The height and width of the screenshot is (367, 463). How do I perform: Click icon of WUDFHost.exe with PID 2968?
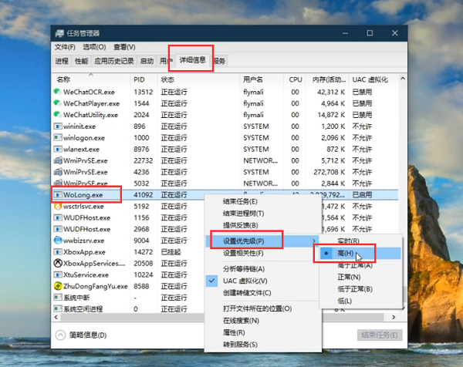58,229
